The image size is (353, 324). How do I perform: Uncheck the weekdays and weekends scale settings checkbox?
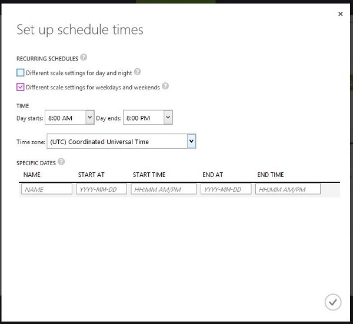[x=21, y=87]
